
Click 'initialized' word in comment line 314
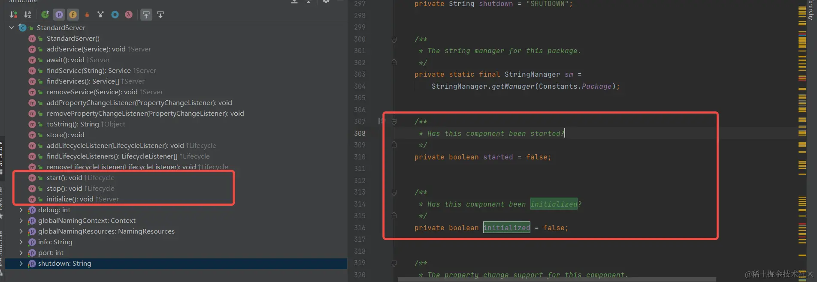554,204
